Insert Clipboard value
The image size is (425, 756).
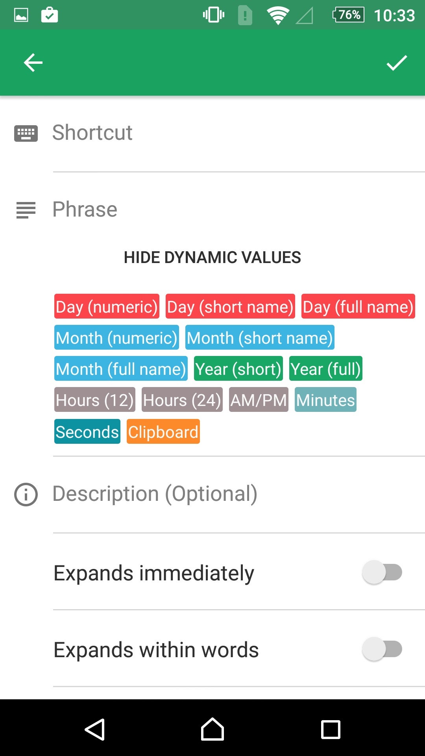163,432
